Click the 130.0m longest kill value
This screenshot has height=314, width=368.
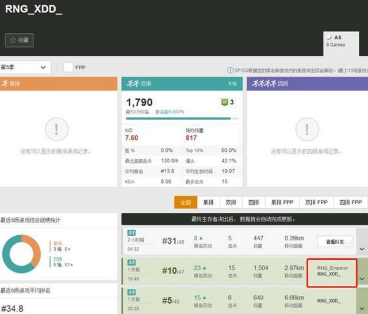click(170, 161)
